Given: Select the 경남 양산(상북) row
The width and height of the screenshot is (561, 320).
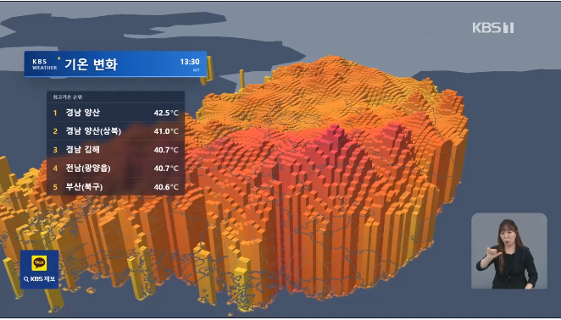Looking at the screenshot, I should click(x=115, y=131).
